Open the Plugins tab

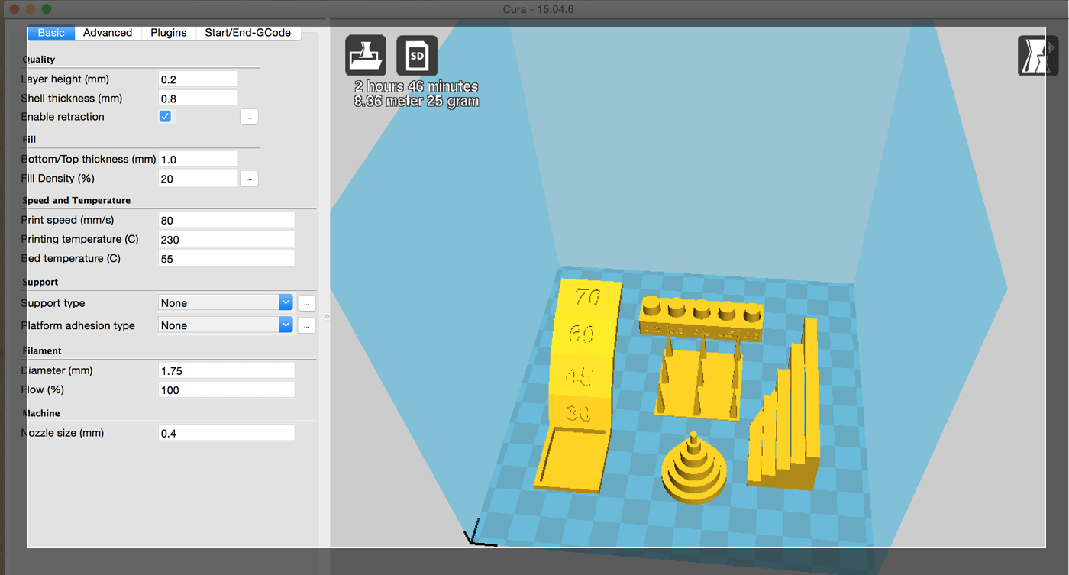coord(169,33)
